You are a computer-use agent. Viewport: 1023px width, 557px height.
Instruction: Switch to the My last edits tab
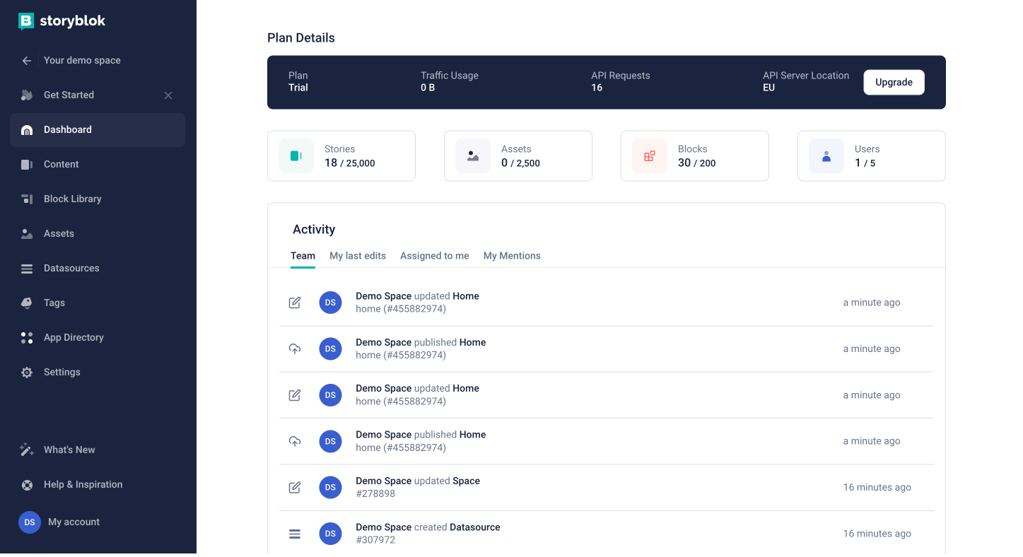point(357,255)
